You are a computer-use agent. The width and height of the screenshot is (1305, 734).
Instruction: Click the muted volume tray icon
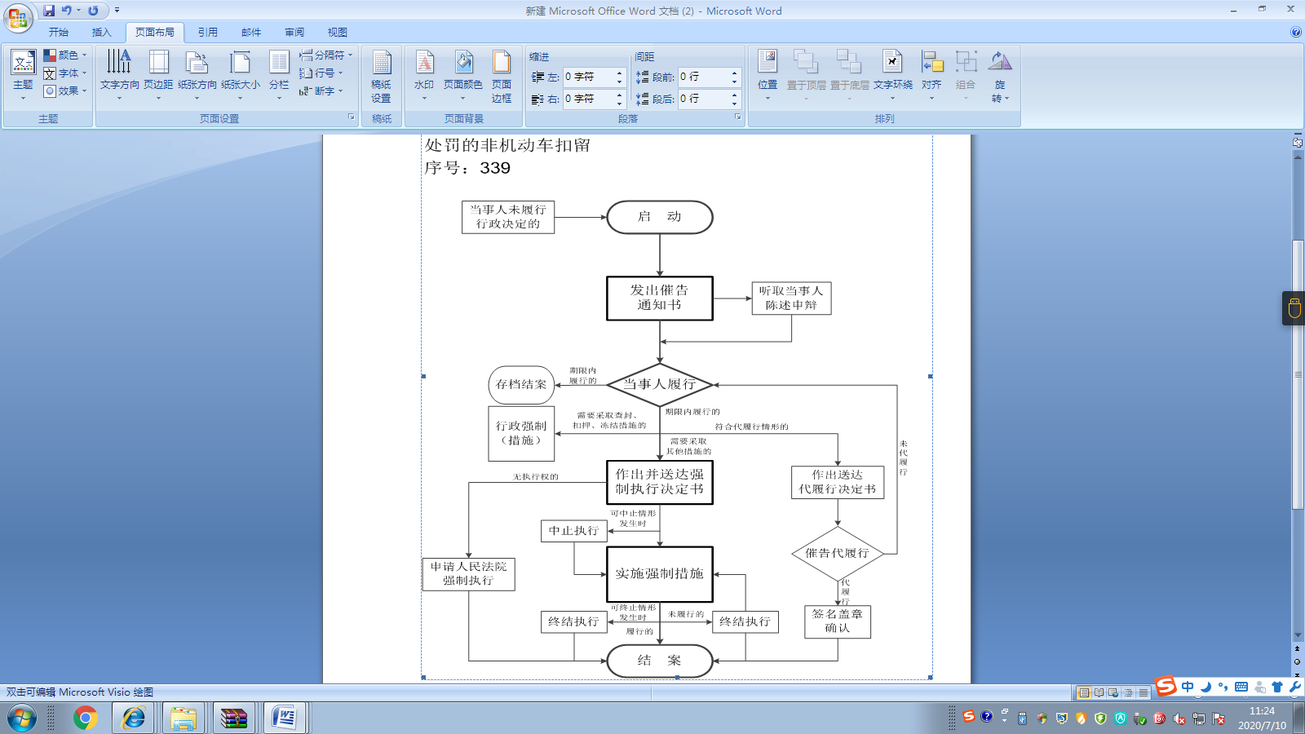click(1179, 719)
